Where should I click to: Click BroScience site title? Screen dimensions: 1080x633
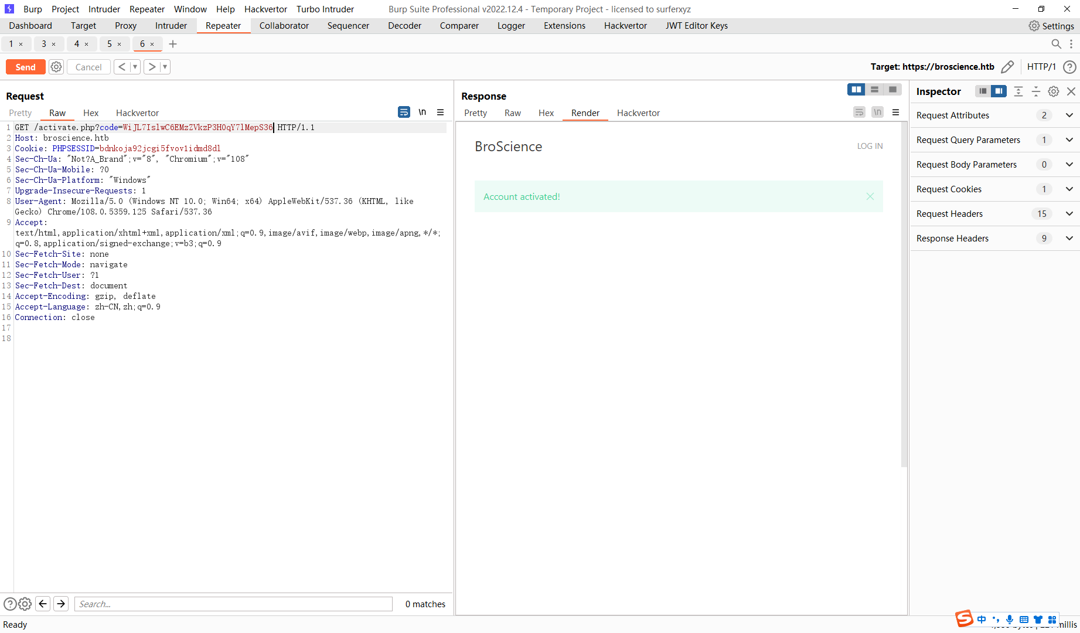click(x=508, y=147)
